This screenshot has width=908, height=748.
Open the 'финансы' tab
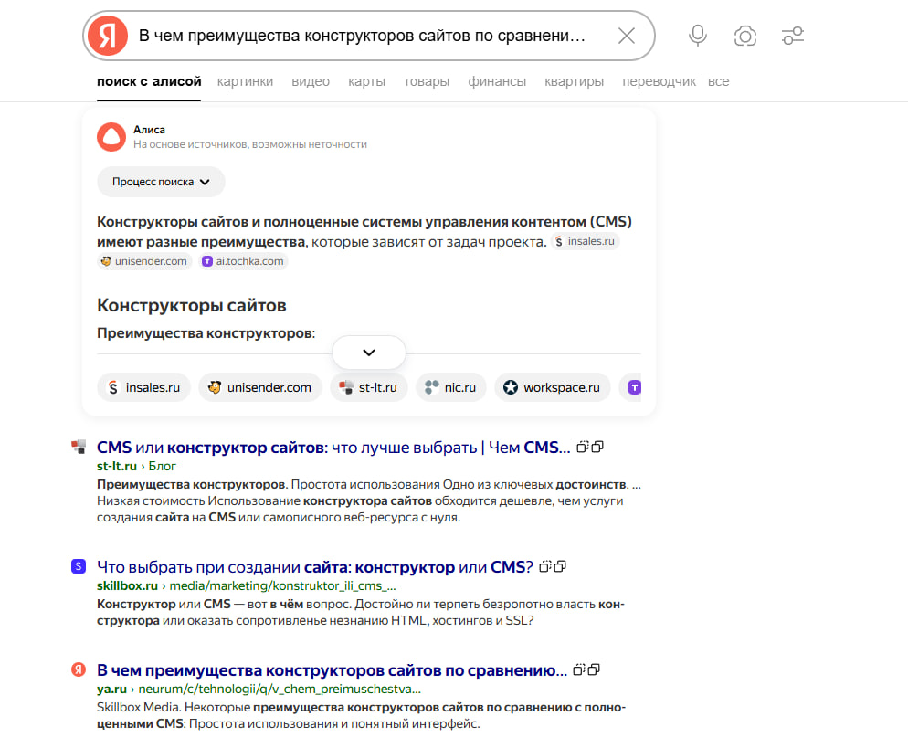click(x=497, y=81)
